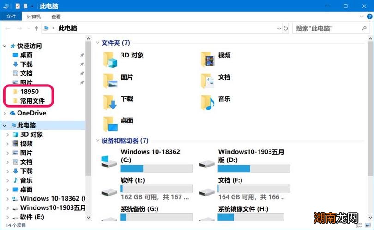
Task: Select the 文档 (F:) drive icon
Action: pos(207,192)
